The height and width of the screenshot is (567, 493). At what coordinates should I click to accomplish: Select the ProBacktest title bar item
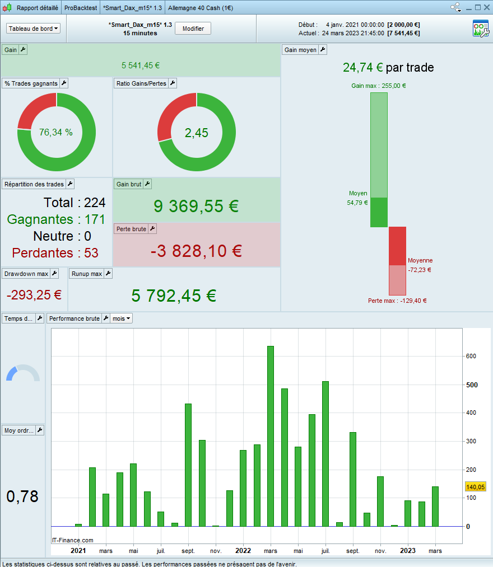(x=80, y=8)
